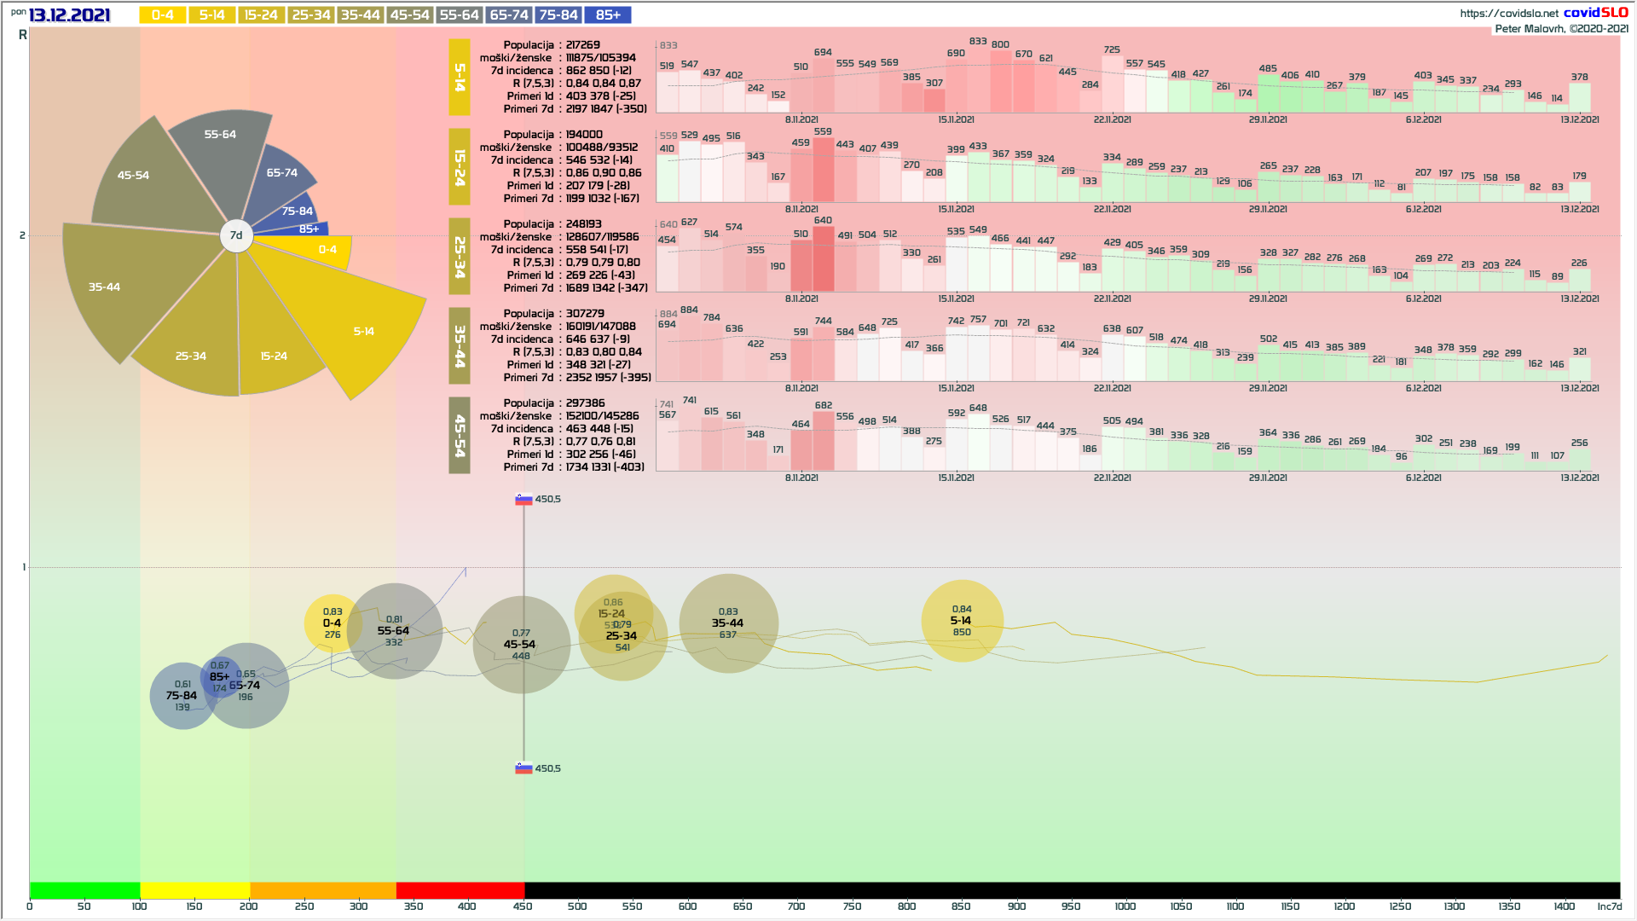Click the upper Slovenian flag marker at 450.5
This screenshot has width=1637, height=921.
tap(523, 500)
